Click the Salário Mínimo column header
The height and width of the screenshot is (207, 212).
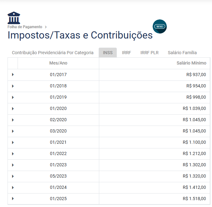[191, 63]
